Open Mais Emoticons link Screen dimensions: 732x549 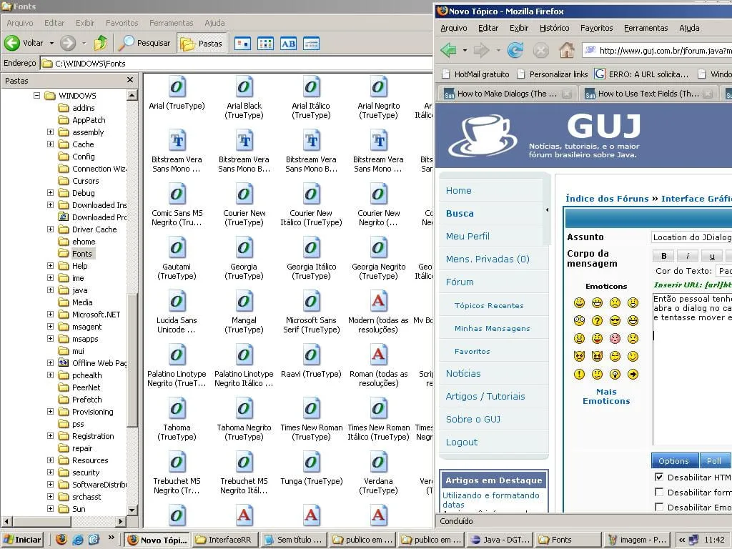[x=606, y=396]
